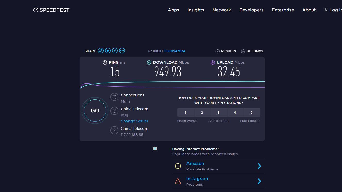Open Settings via the gear icon
The width and height of the screenshot is (342, 192).
(x=243, y=51)
